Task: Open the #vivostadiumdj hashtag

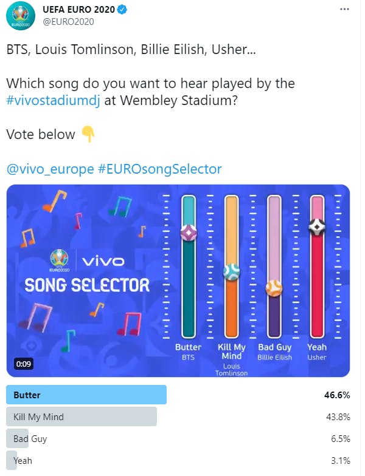Action: coord(54,101)
